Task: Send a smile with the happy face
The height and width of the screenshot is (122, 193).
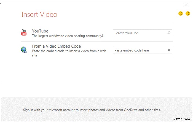Action: pyautogui.click(x=181, y=13)
